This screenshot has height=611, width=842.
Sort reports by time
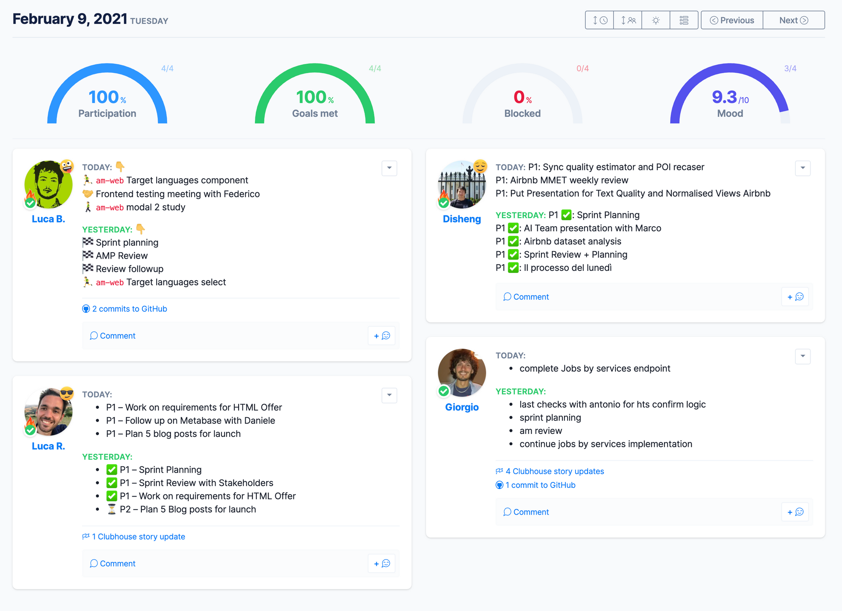600,20
